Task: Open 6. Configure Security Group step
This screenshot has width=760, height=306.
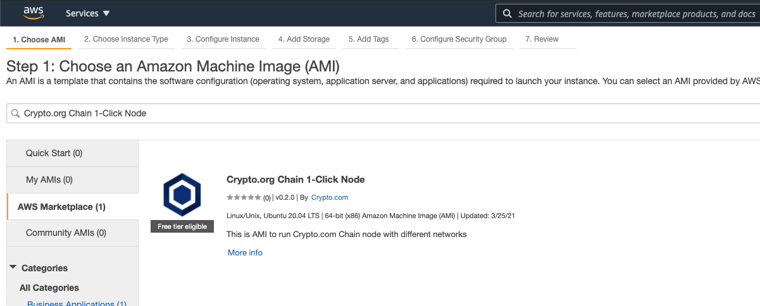Action: 459,39
